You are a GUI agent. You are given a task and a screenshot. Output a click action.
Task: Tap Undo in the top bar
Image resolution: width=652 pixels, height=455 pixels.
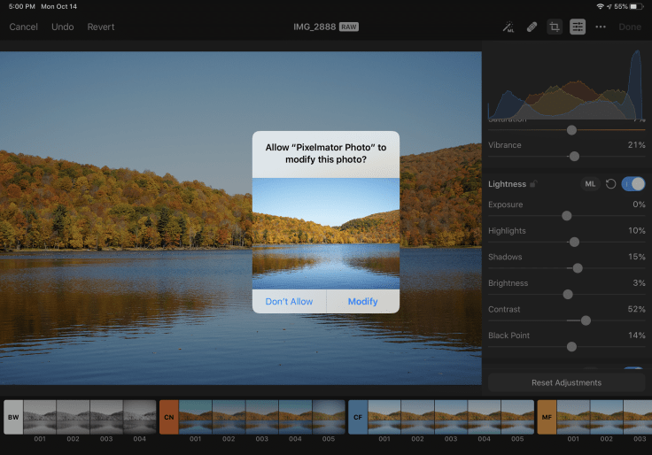(x=62, y=27)
